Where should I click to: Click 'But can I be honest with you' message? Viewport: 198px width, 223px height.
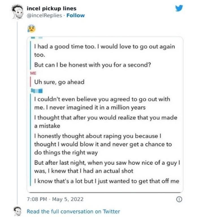(x=92, y=65)
